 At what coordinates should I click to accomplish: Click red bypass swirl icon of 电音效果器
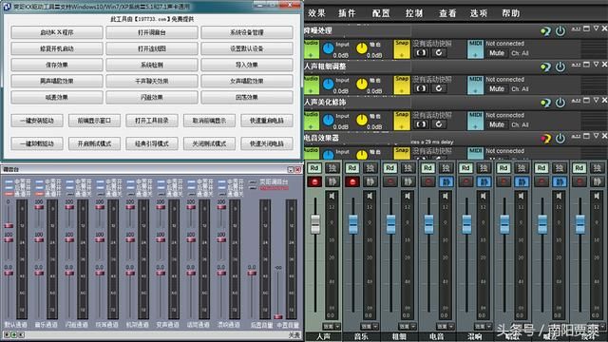click(x=546, y=139)
